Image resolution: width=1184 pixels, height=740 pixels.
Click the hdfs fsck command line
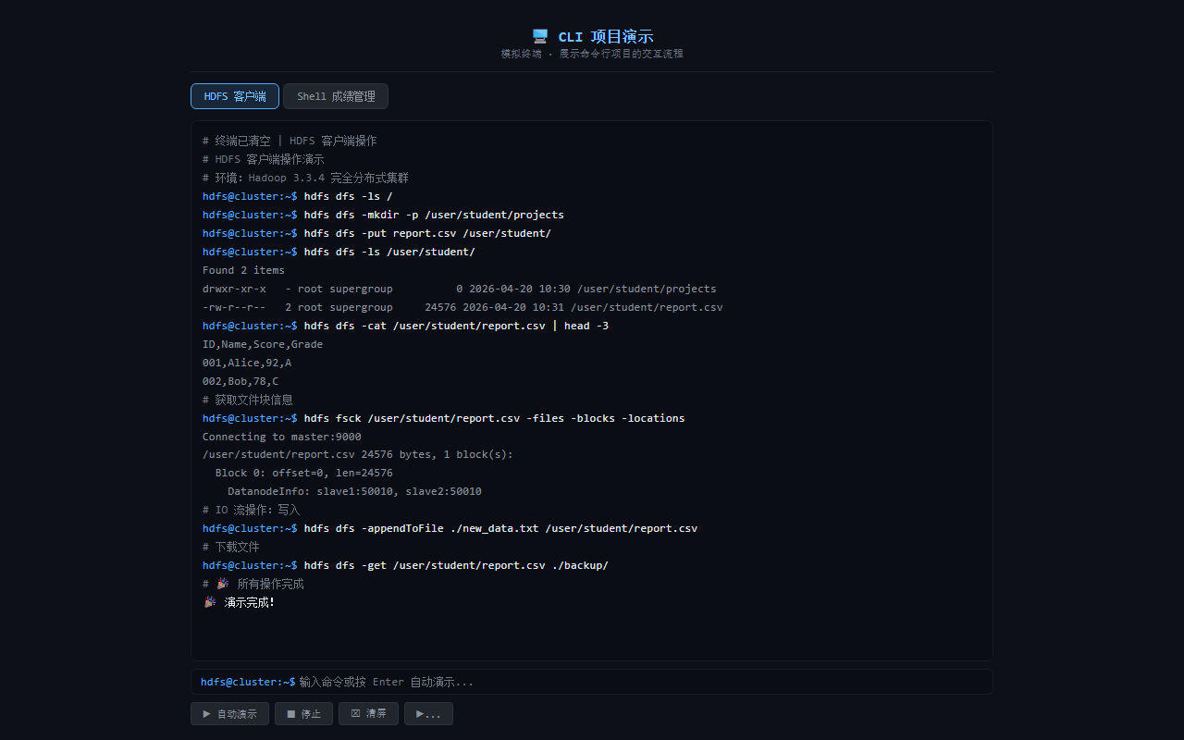coord(444,418)
